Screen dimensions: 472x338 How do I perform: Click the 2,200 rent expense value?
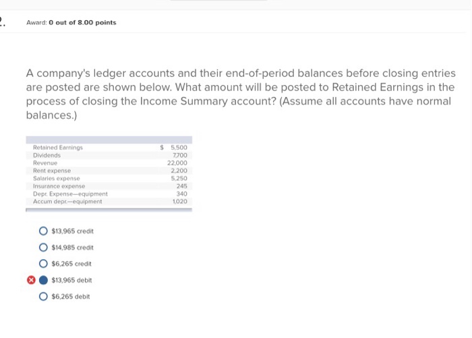[x=179, y=171]
